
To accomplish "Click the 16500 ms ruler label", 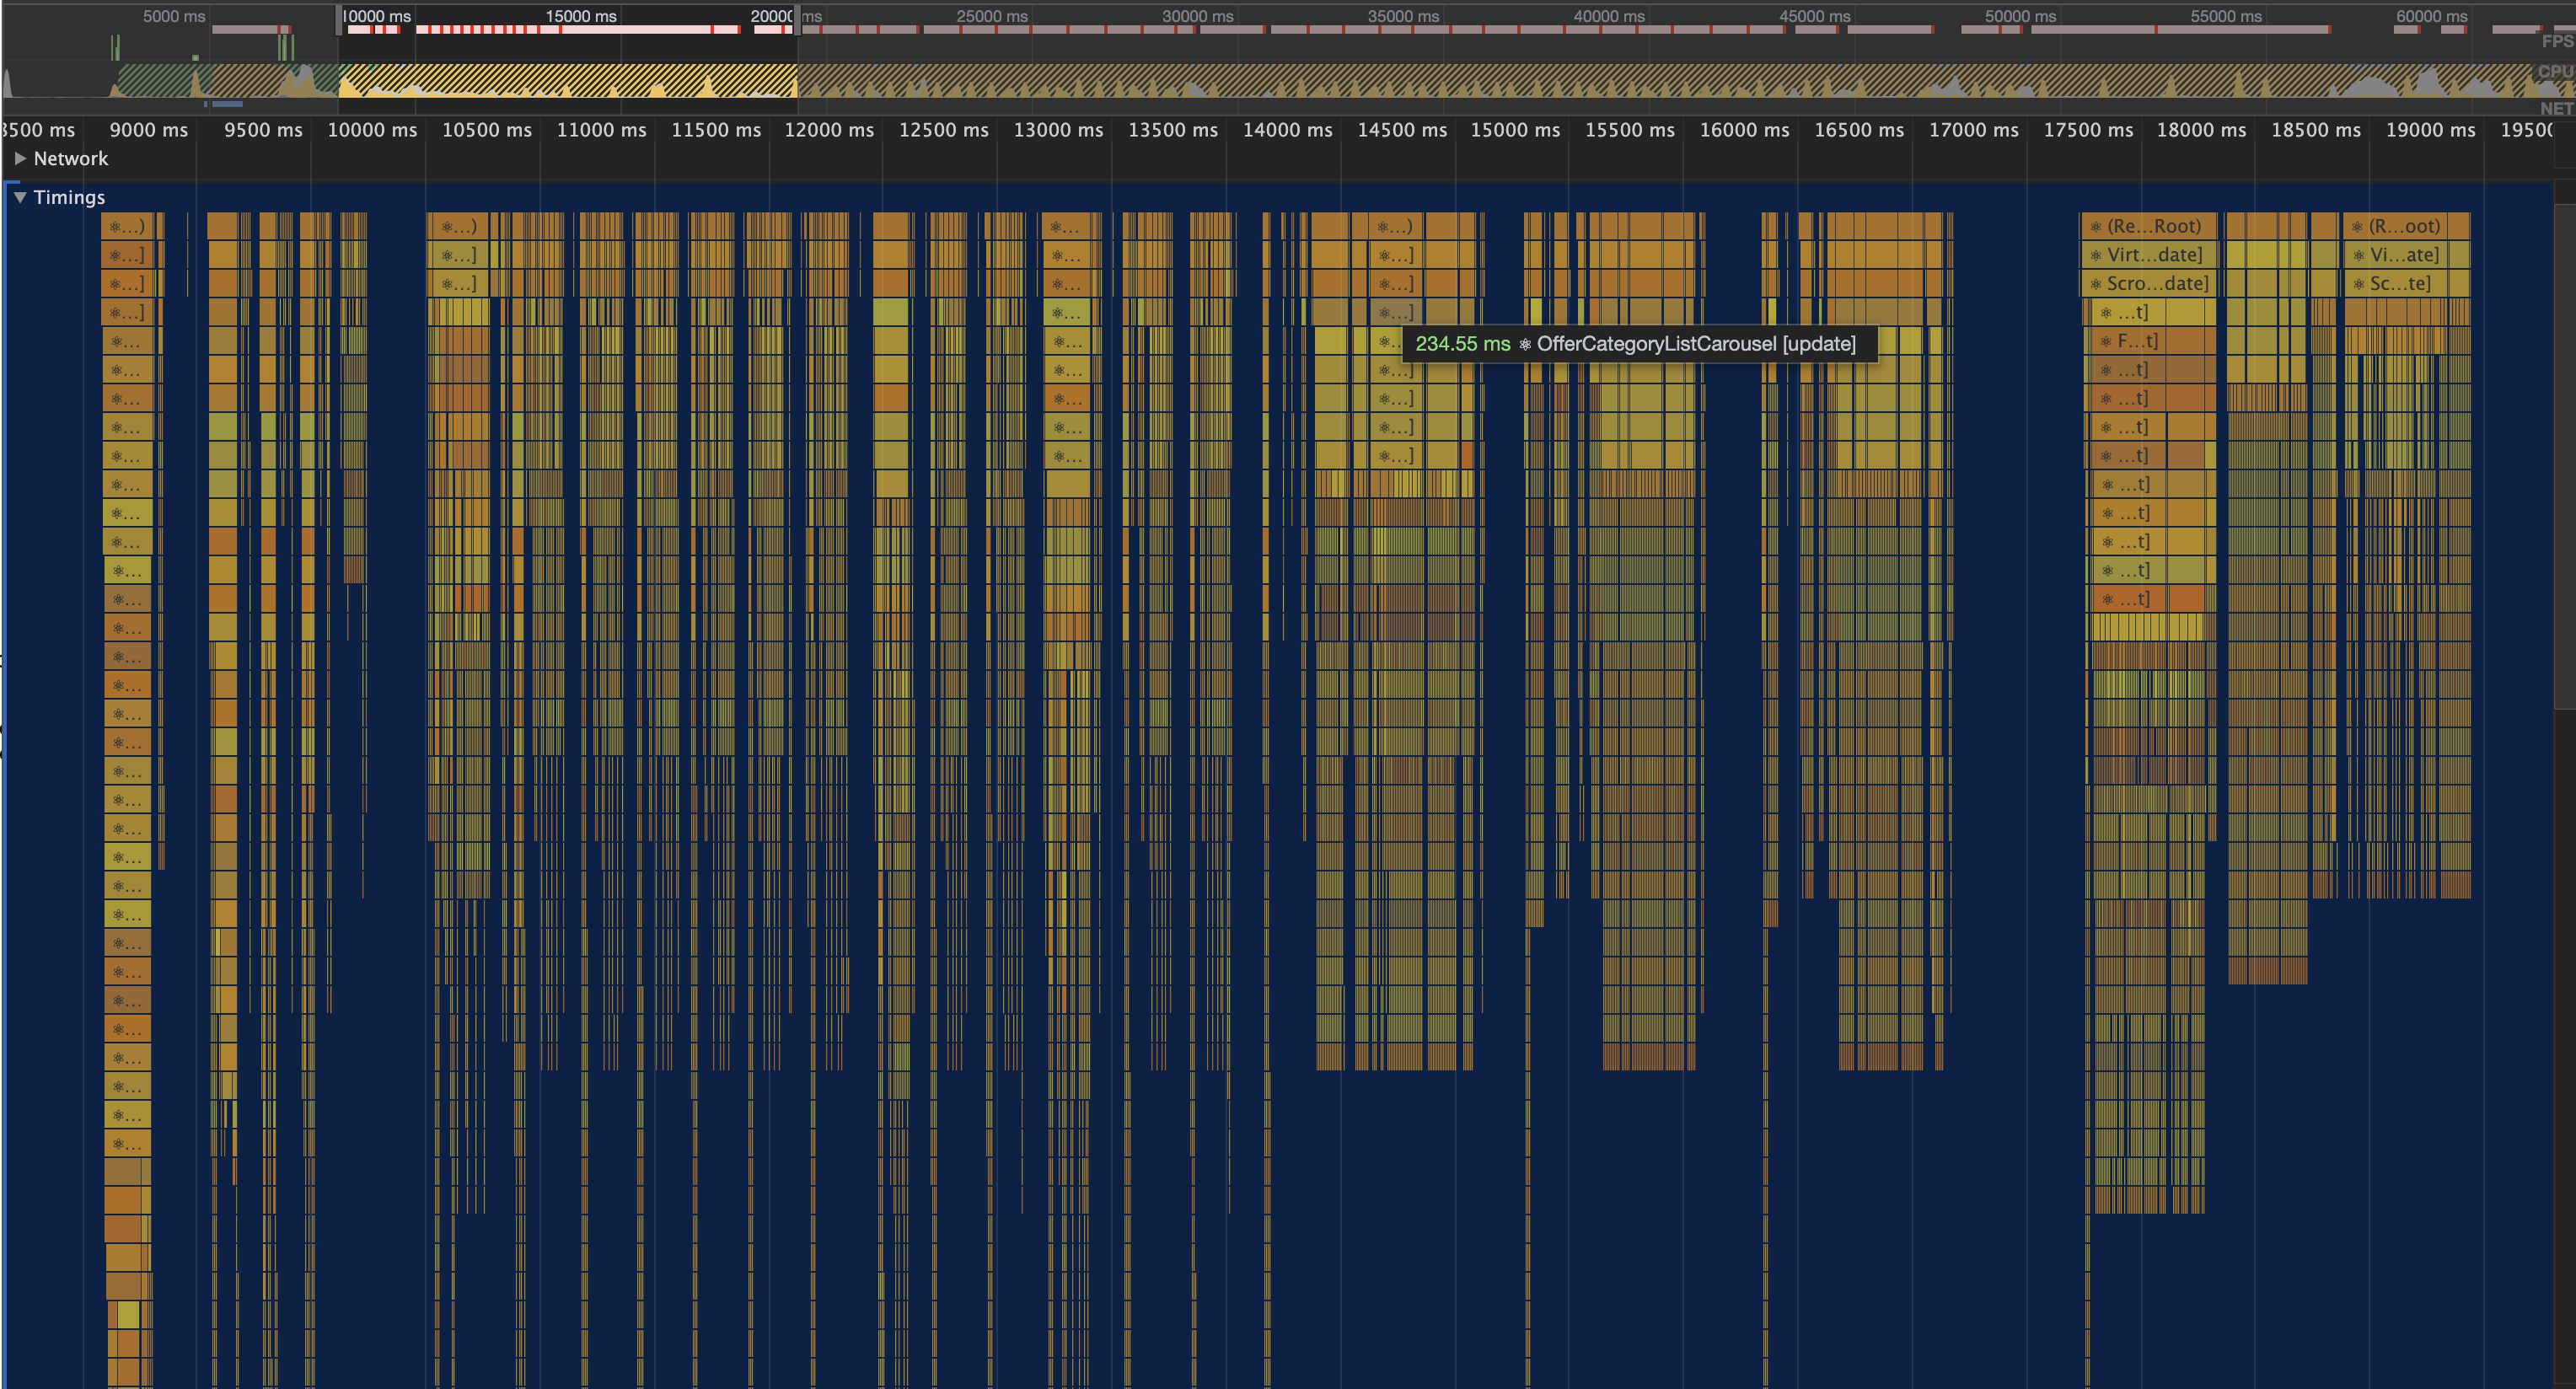I will (1860, 130).
